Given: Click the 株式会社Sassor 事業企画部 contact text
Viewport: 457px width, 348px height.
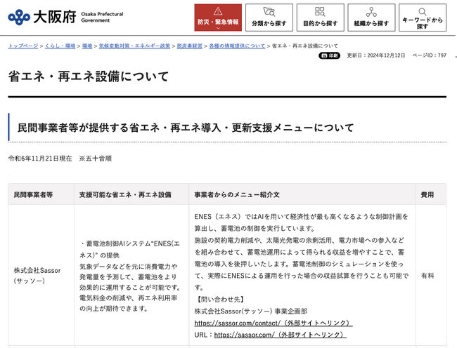Looking at the screenshot, I should [x=251, y=312].
